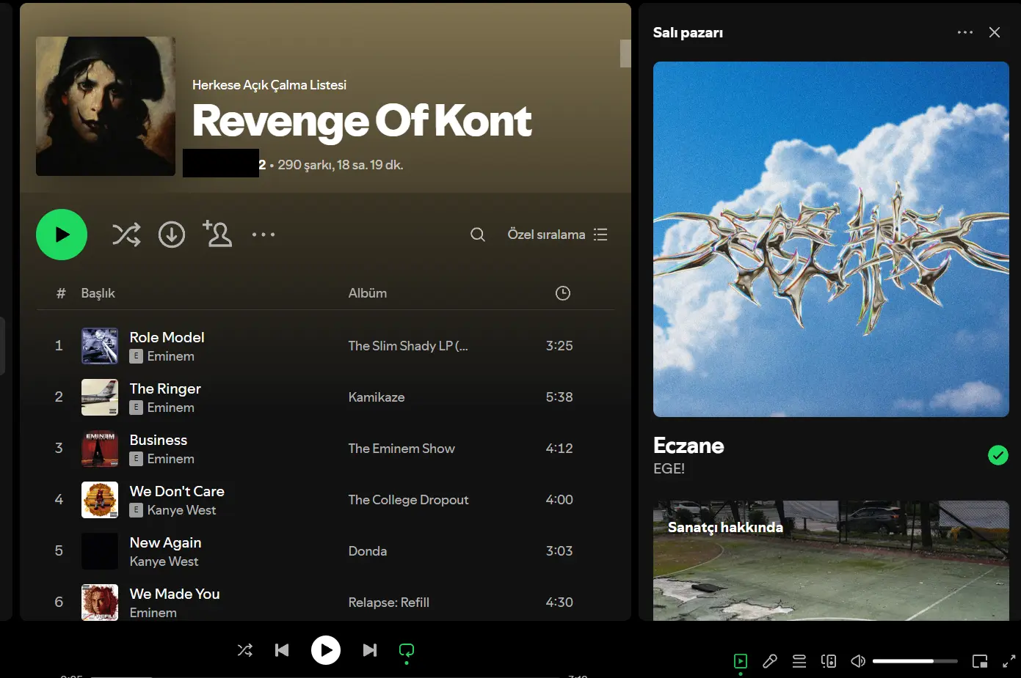The image size is (1021, 678).
Task: Open The College Dropout album link
Action: click(x=408, y=500)
